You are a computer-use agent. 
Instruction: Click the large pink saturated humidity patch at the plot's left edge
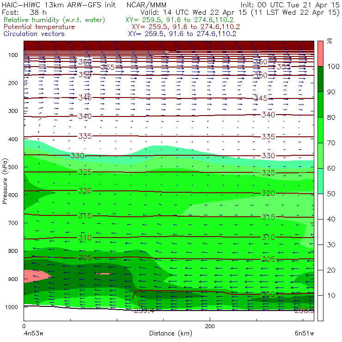click(x=35, y=276)
